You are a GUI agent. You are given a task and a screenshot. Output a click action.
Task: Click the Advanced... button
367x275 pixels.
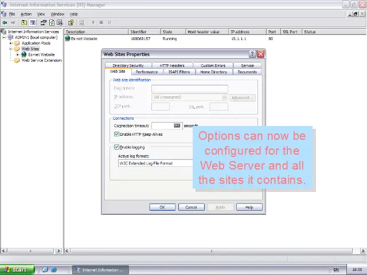pyautogui.click(x=243, y=97)
